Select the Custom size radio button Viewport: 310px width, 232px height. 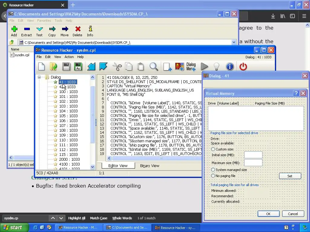213,149
